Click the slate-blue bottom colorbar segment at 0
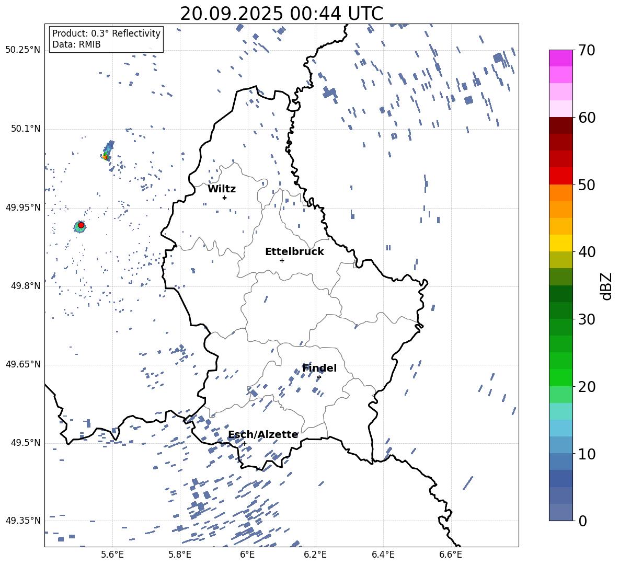The image size is (619, 565). pos(560,512)
